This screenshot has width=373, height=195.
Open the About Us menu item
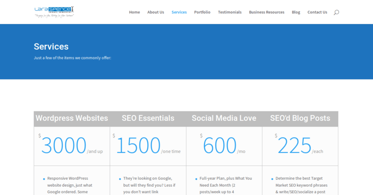pos(156,12)
